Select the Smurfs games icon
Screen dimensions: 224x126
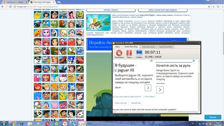tap(63, 15)
